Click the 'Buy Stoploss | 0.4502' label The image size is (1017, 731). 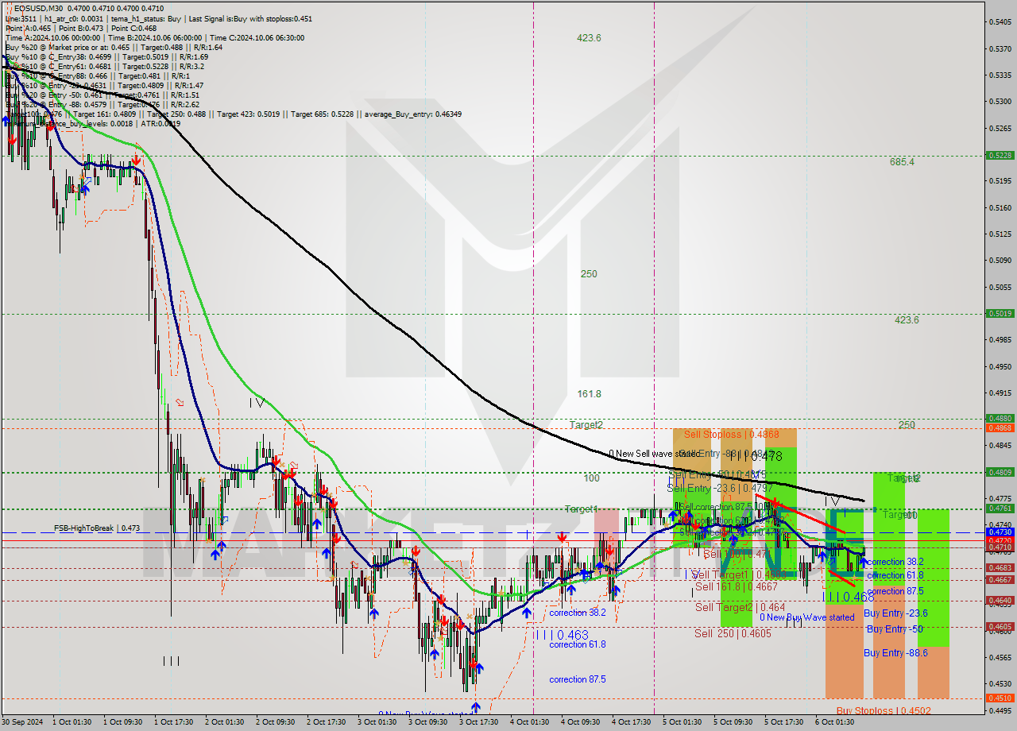pos(884,710)
